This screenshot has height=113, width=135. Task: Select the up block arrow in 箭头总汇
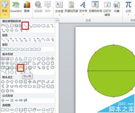(12, 82)
